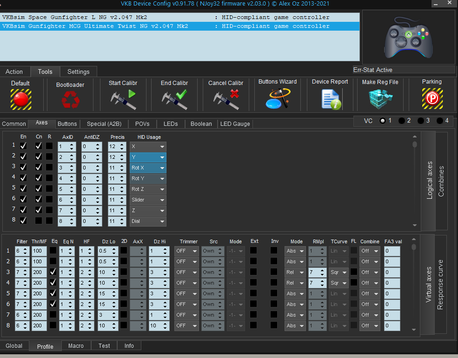Increase the Filter value on virtual axis 3

point(25,270)
